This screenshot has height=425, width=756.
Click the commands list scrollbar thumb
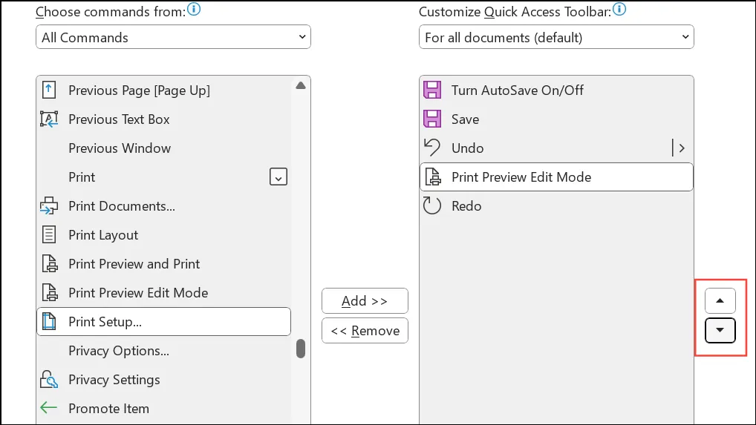301,349
